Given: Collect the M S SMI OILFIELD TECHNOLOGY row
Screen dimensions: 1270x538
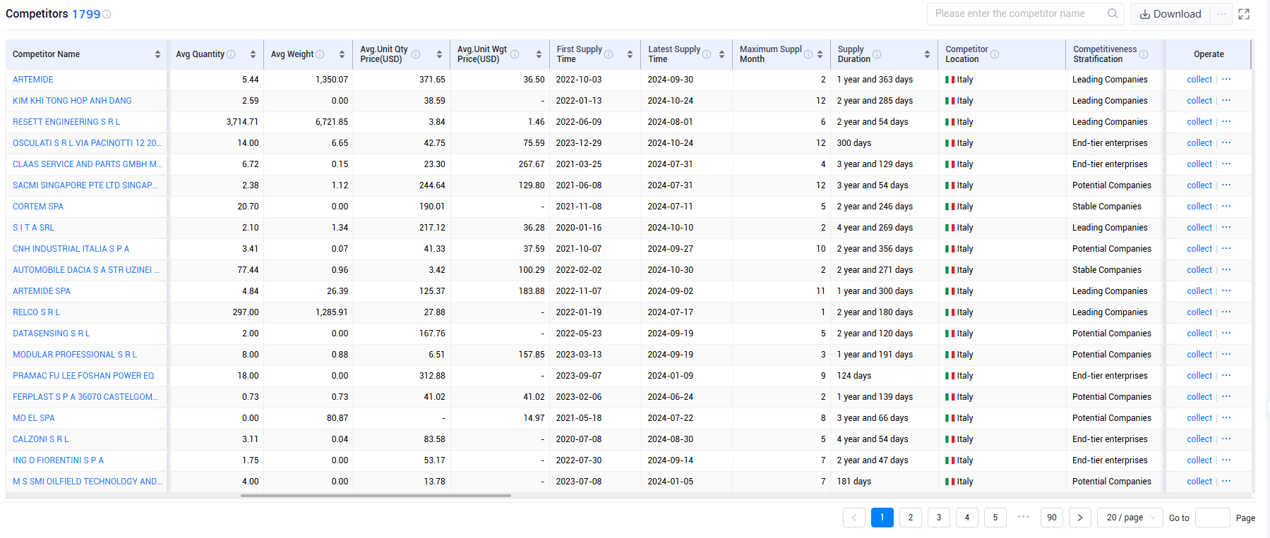Looking at the screenshot, I should pos(1199,482).
